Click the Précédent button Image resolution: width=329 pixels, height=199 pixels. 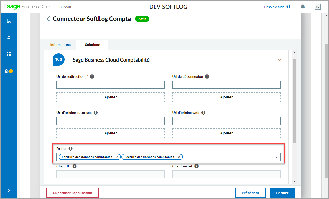coord(251,193)
